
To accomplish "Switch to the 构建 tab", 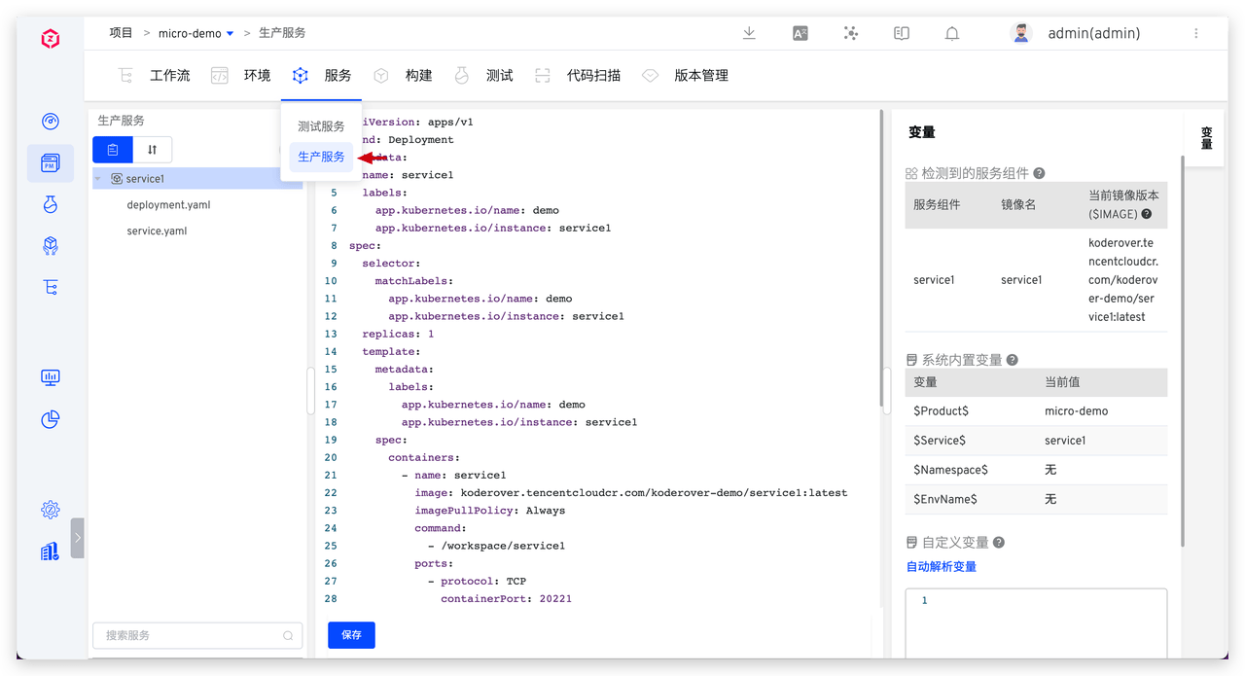I will click(x=418, y=75).
